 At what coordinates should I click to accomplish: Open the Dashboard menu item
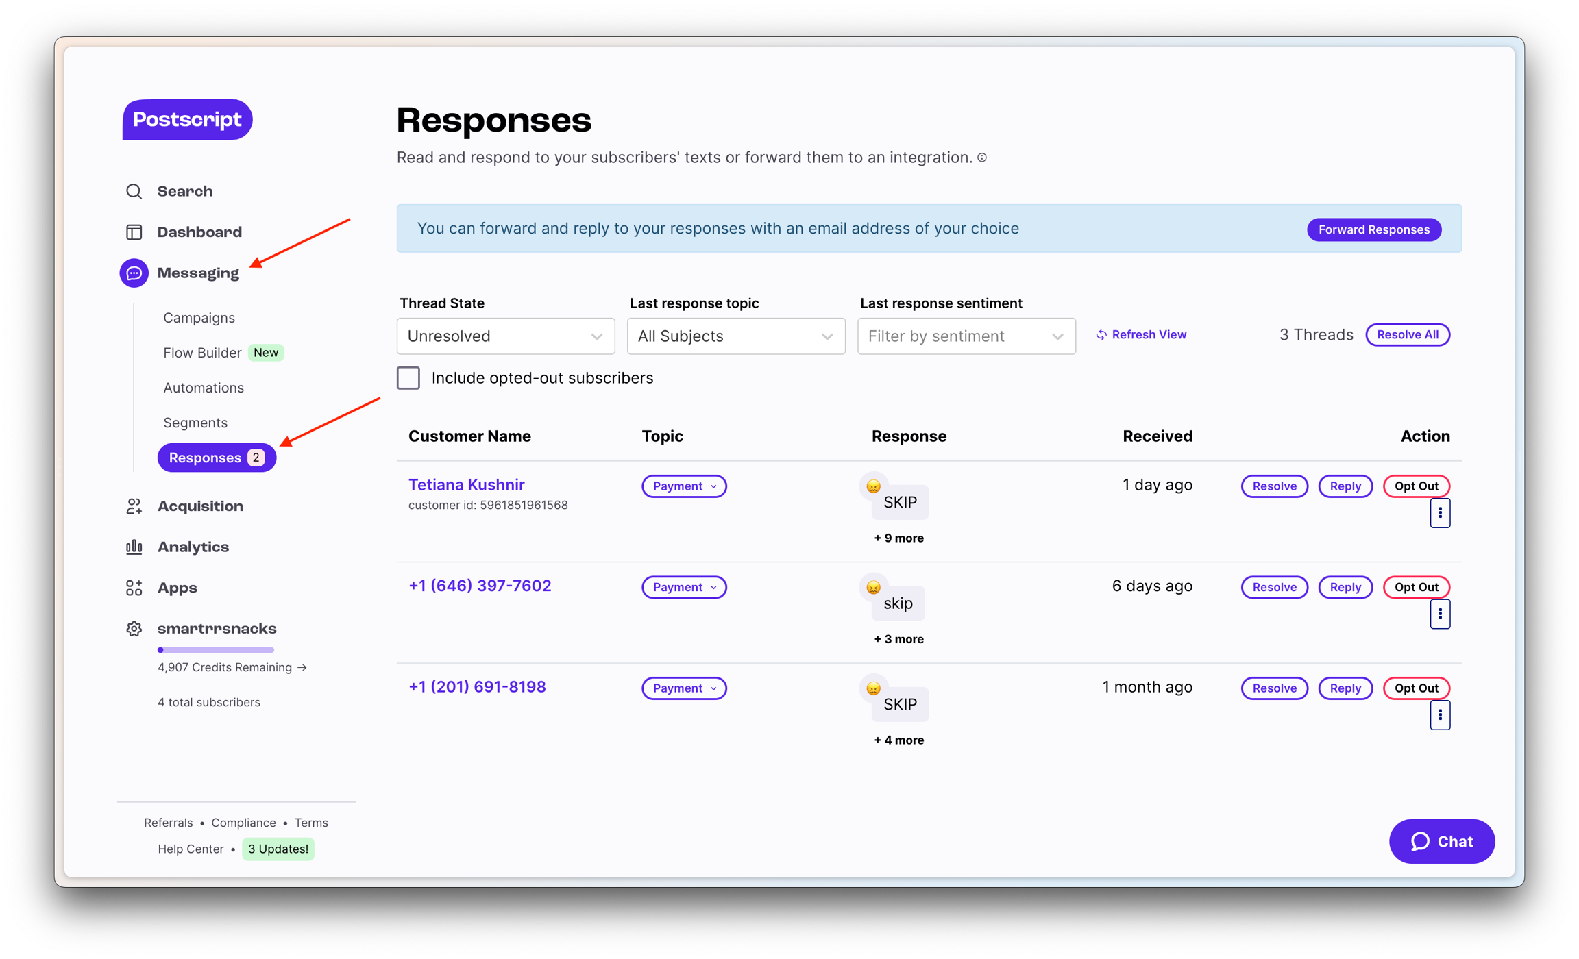tap(199, 232)
